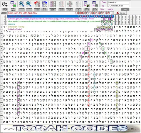
Task: Click row number 1 header in matrix
Action: pyautogui.click(x=1, y=27)
